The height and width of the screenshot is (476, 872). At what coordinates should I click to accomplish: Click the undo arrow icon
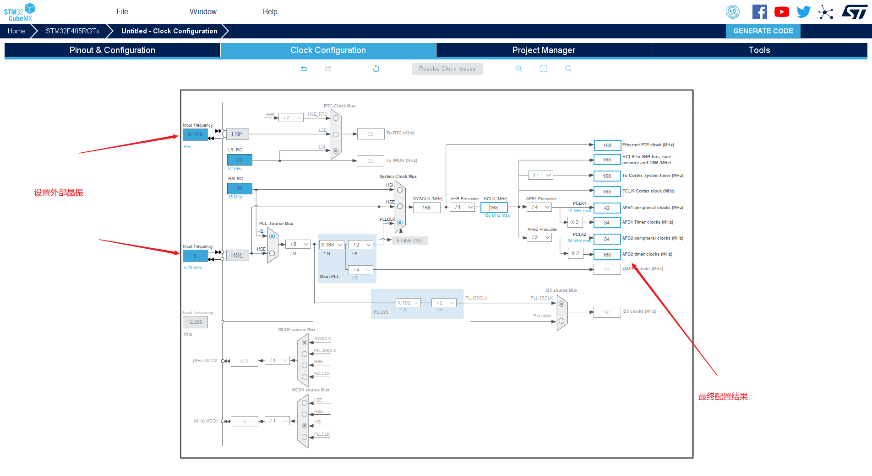pyautogui.click(x=304, y=69)
